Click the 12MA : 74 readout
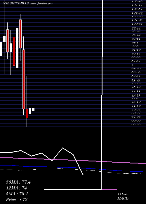The image size is (146, 204). [16, 188]
